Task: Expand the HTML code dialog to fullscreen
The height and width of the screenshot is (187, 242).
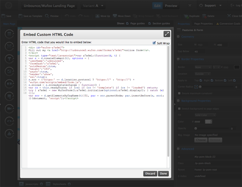Action: click(x=167, y=34)
